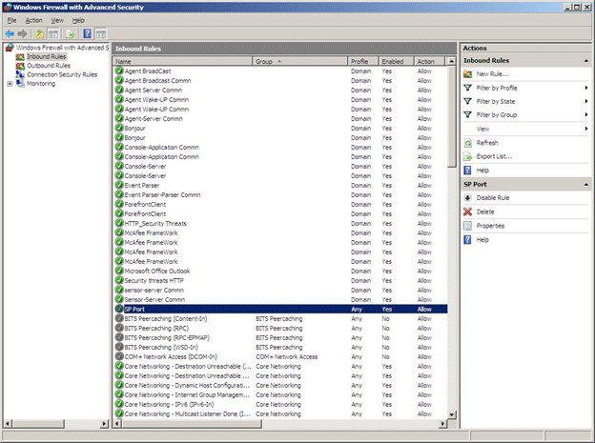Select Core Networking - IPv6 (IPv6-In) rule
The image size is (595, 443).
tap(280, 404)
